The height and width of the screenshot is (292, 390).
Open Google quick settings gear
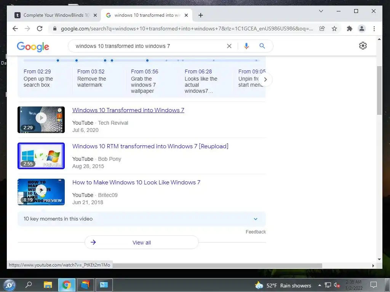pyautogui.click(x=363, y=46)
